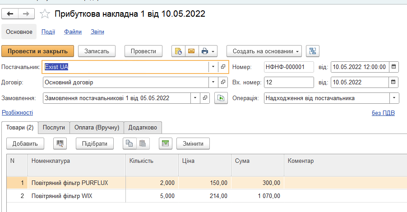Fill document from order icon
Viewport: 407px width, 212px height.
(221, 98)
